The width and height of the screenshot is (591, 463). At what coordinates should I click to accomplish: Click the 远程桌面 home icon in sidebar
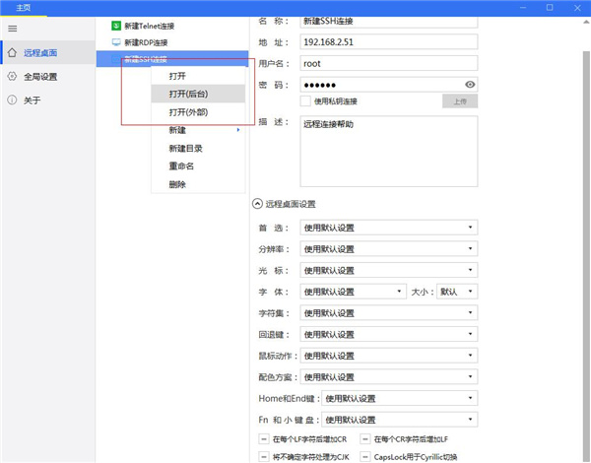(12, 52)
